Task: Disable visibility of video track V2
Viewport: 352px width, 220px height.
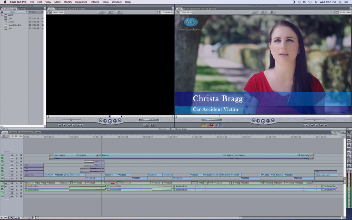Action: coord(2,175)
